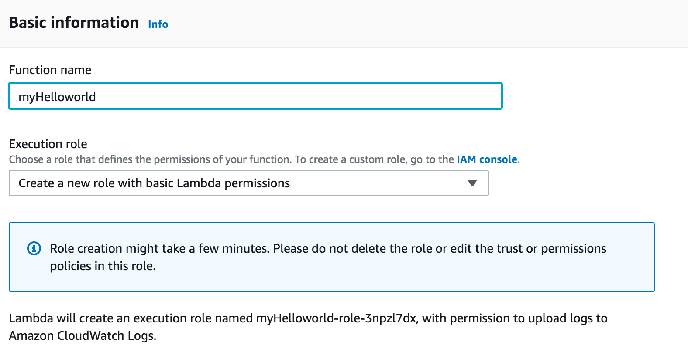Focus the function name field containing myHelloworld
The image size is (688, 359).
point(255,96)
